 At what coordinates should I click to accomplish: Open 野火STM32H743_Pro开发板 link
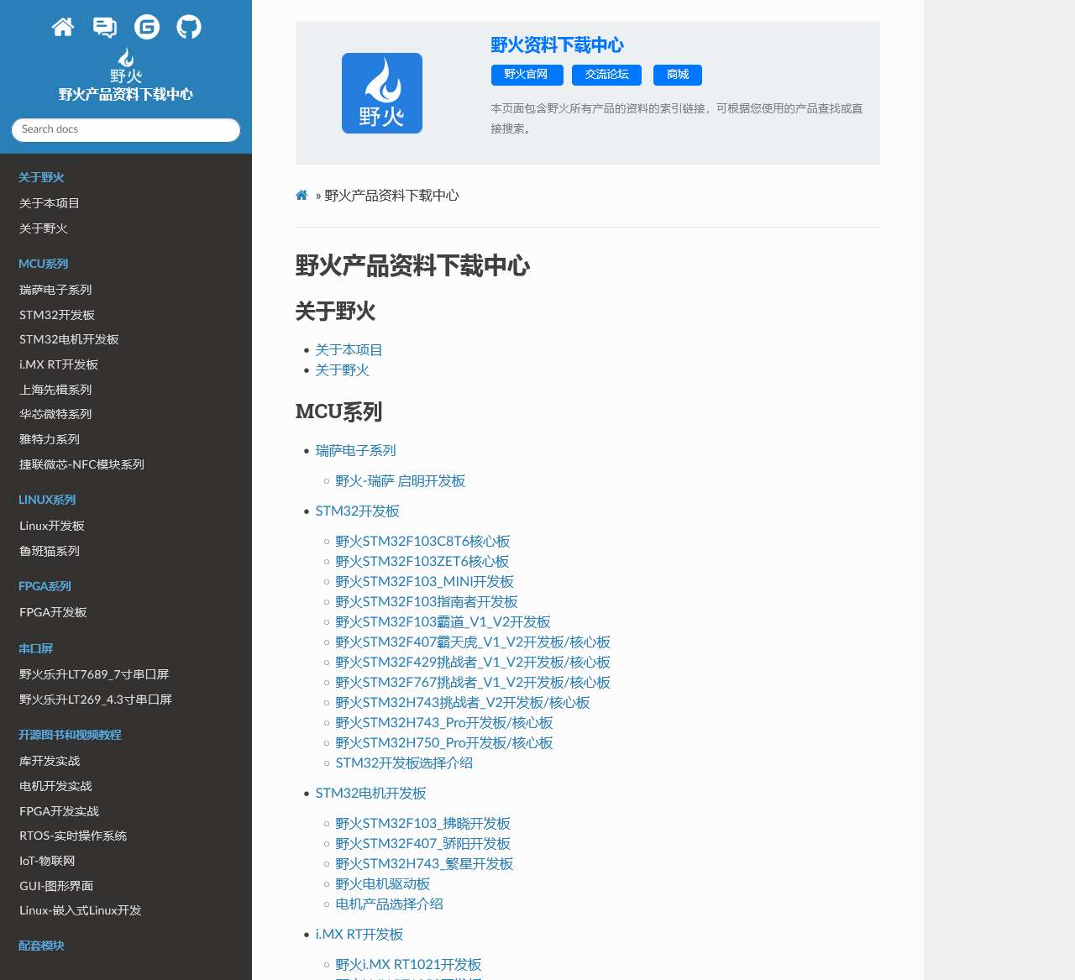click(x=443, y=723)
